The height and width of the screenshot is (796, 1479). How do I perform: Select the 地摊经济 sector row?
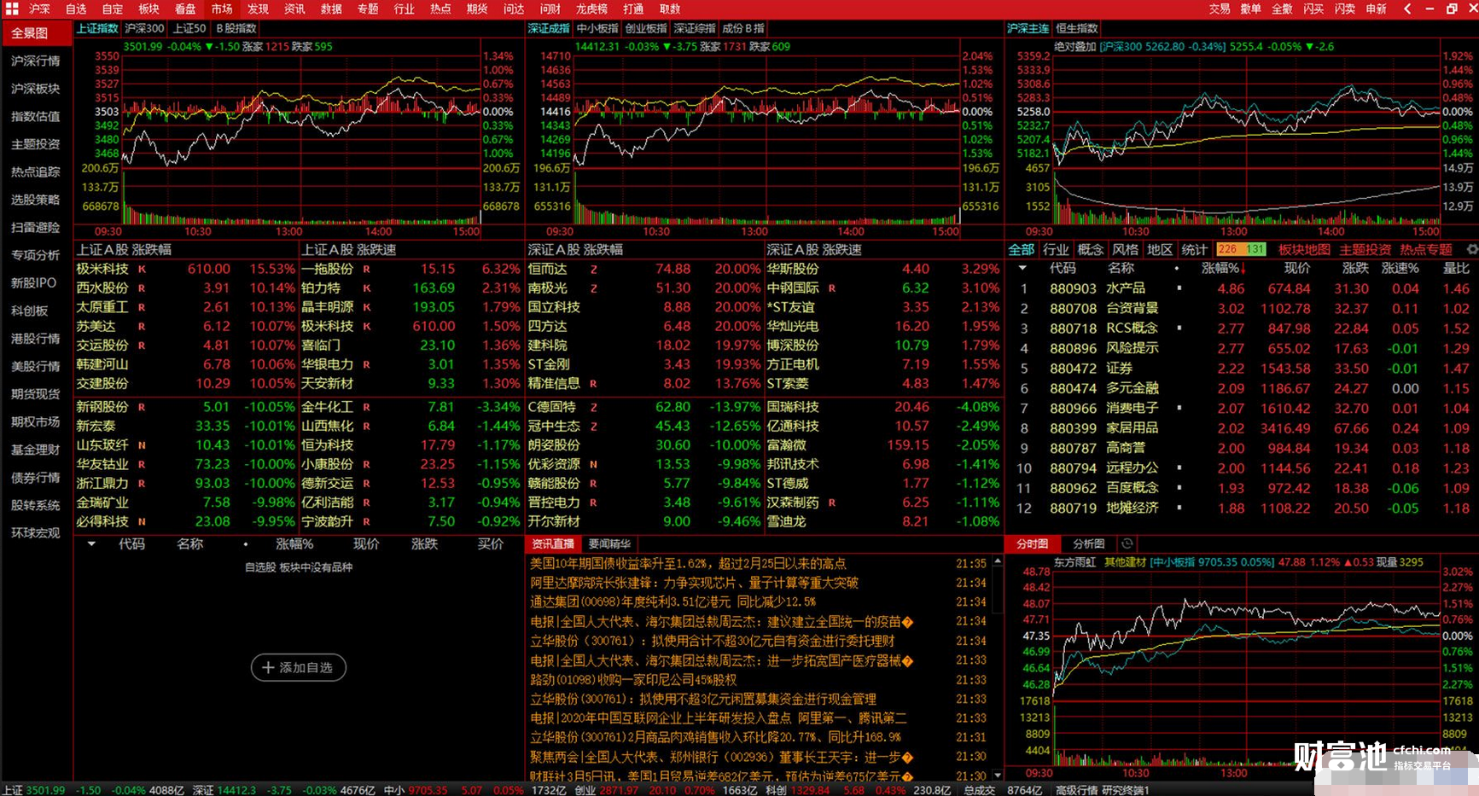pyautogui.click(x=1242, y=508)
